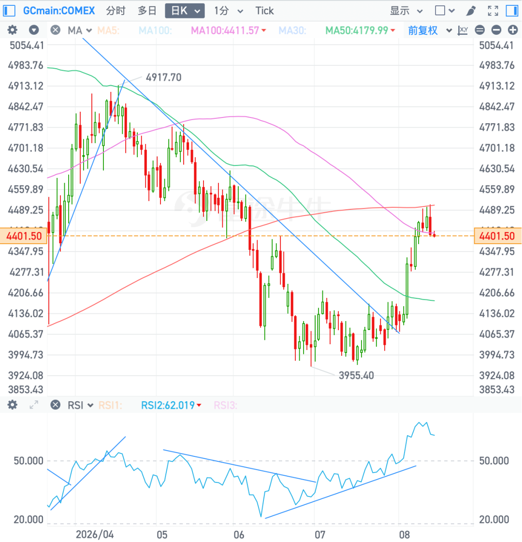The width and height of the screenshot is (522, 542).
Task: Switch to the Tick tab
Action: [x=264, y=11]
